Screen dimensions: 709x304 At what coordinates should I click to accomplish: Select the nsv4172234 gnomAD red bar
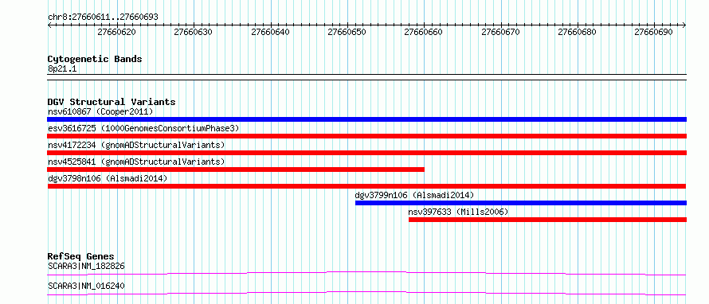pyautogui.click(x=366, y=153)
